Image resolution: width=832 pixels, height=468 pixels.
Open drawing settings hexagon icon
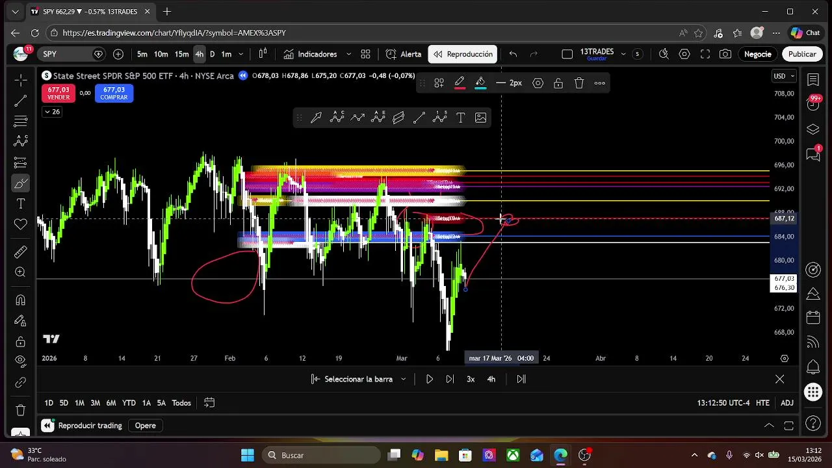click(x=538, y=83)
